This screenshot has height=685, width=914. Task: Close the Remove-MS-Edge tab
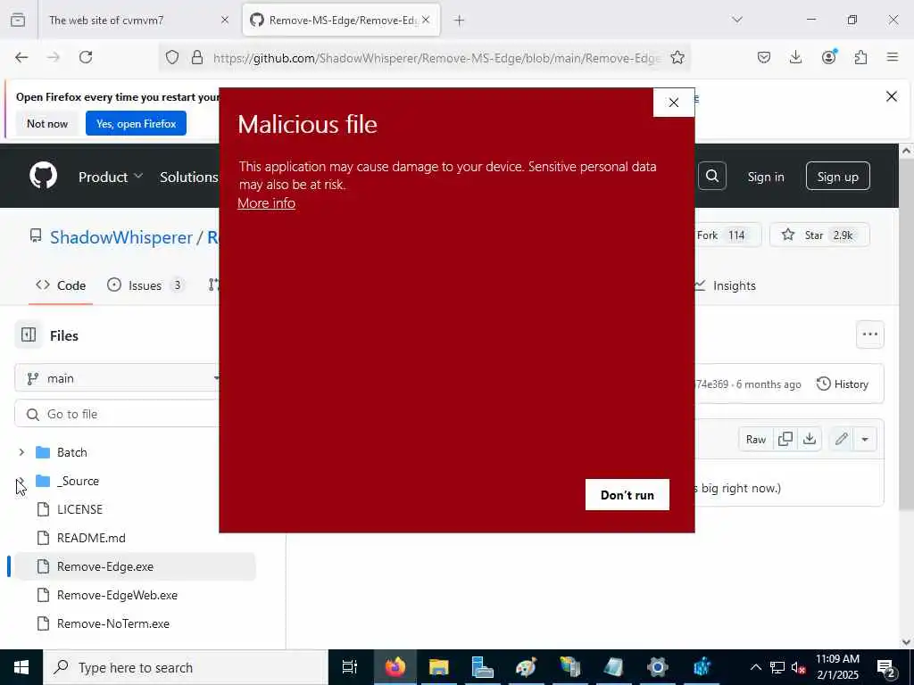coord(426,20)
